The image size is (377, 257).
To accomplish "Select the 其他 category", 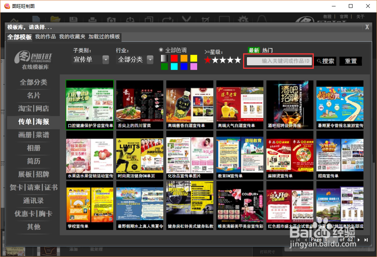I will pyautogui.click(x=34, y=227).
